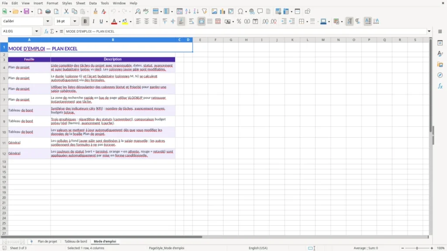Open the Sheet menu
This screenshot has height=251, width=447.
(x=80, y=3)
